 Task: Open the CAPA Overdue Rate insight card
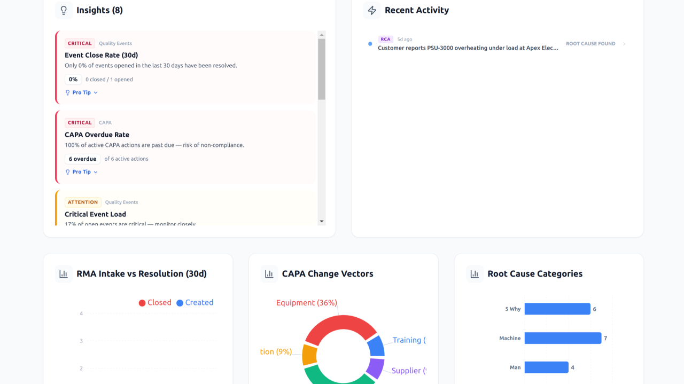click(x=97, y=135)
